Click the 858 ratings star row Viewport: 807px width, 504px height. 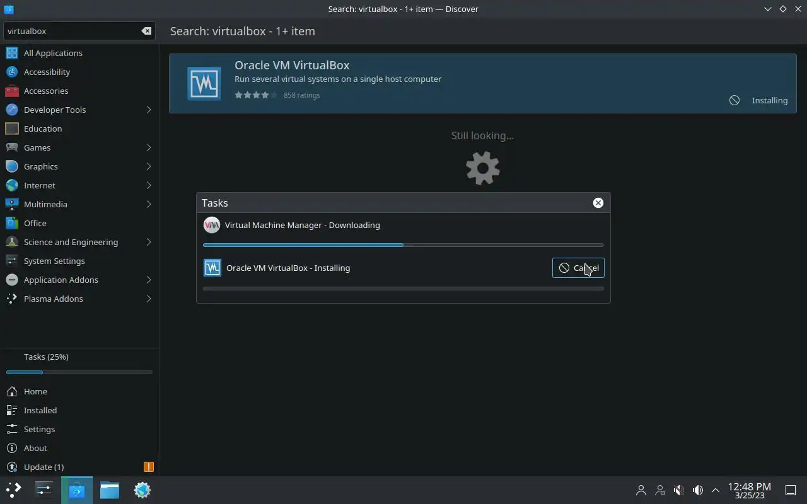pos(256,95)
